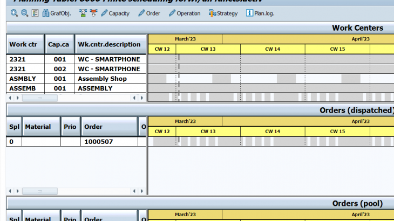The image size is (394, 221).
Task: Click the dispatch operations icon
Action: (83, 13)
